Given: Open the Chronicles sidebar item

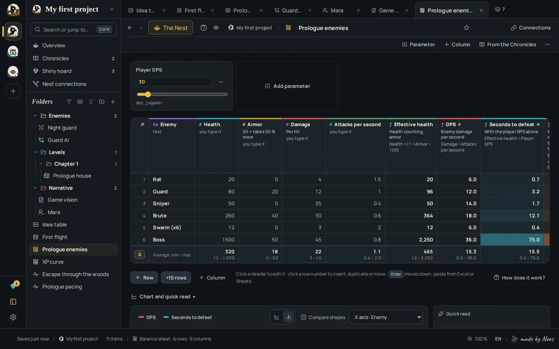Looking at the screenshot, I should [73, 58].
